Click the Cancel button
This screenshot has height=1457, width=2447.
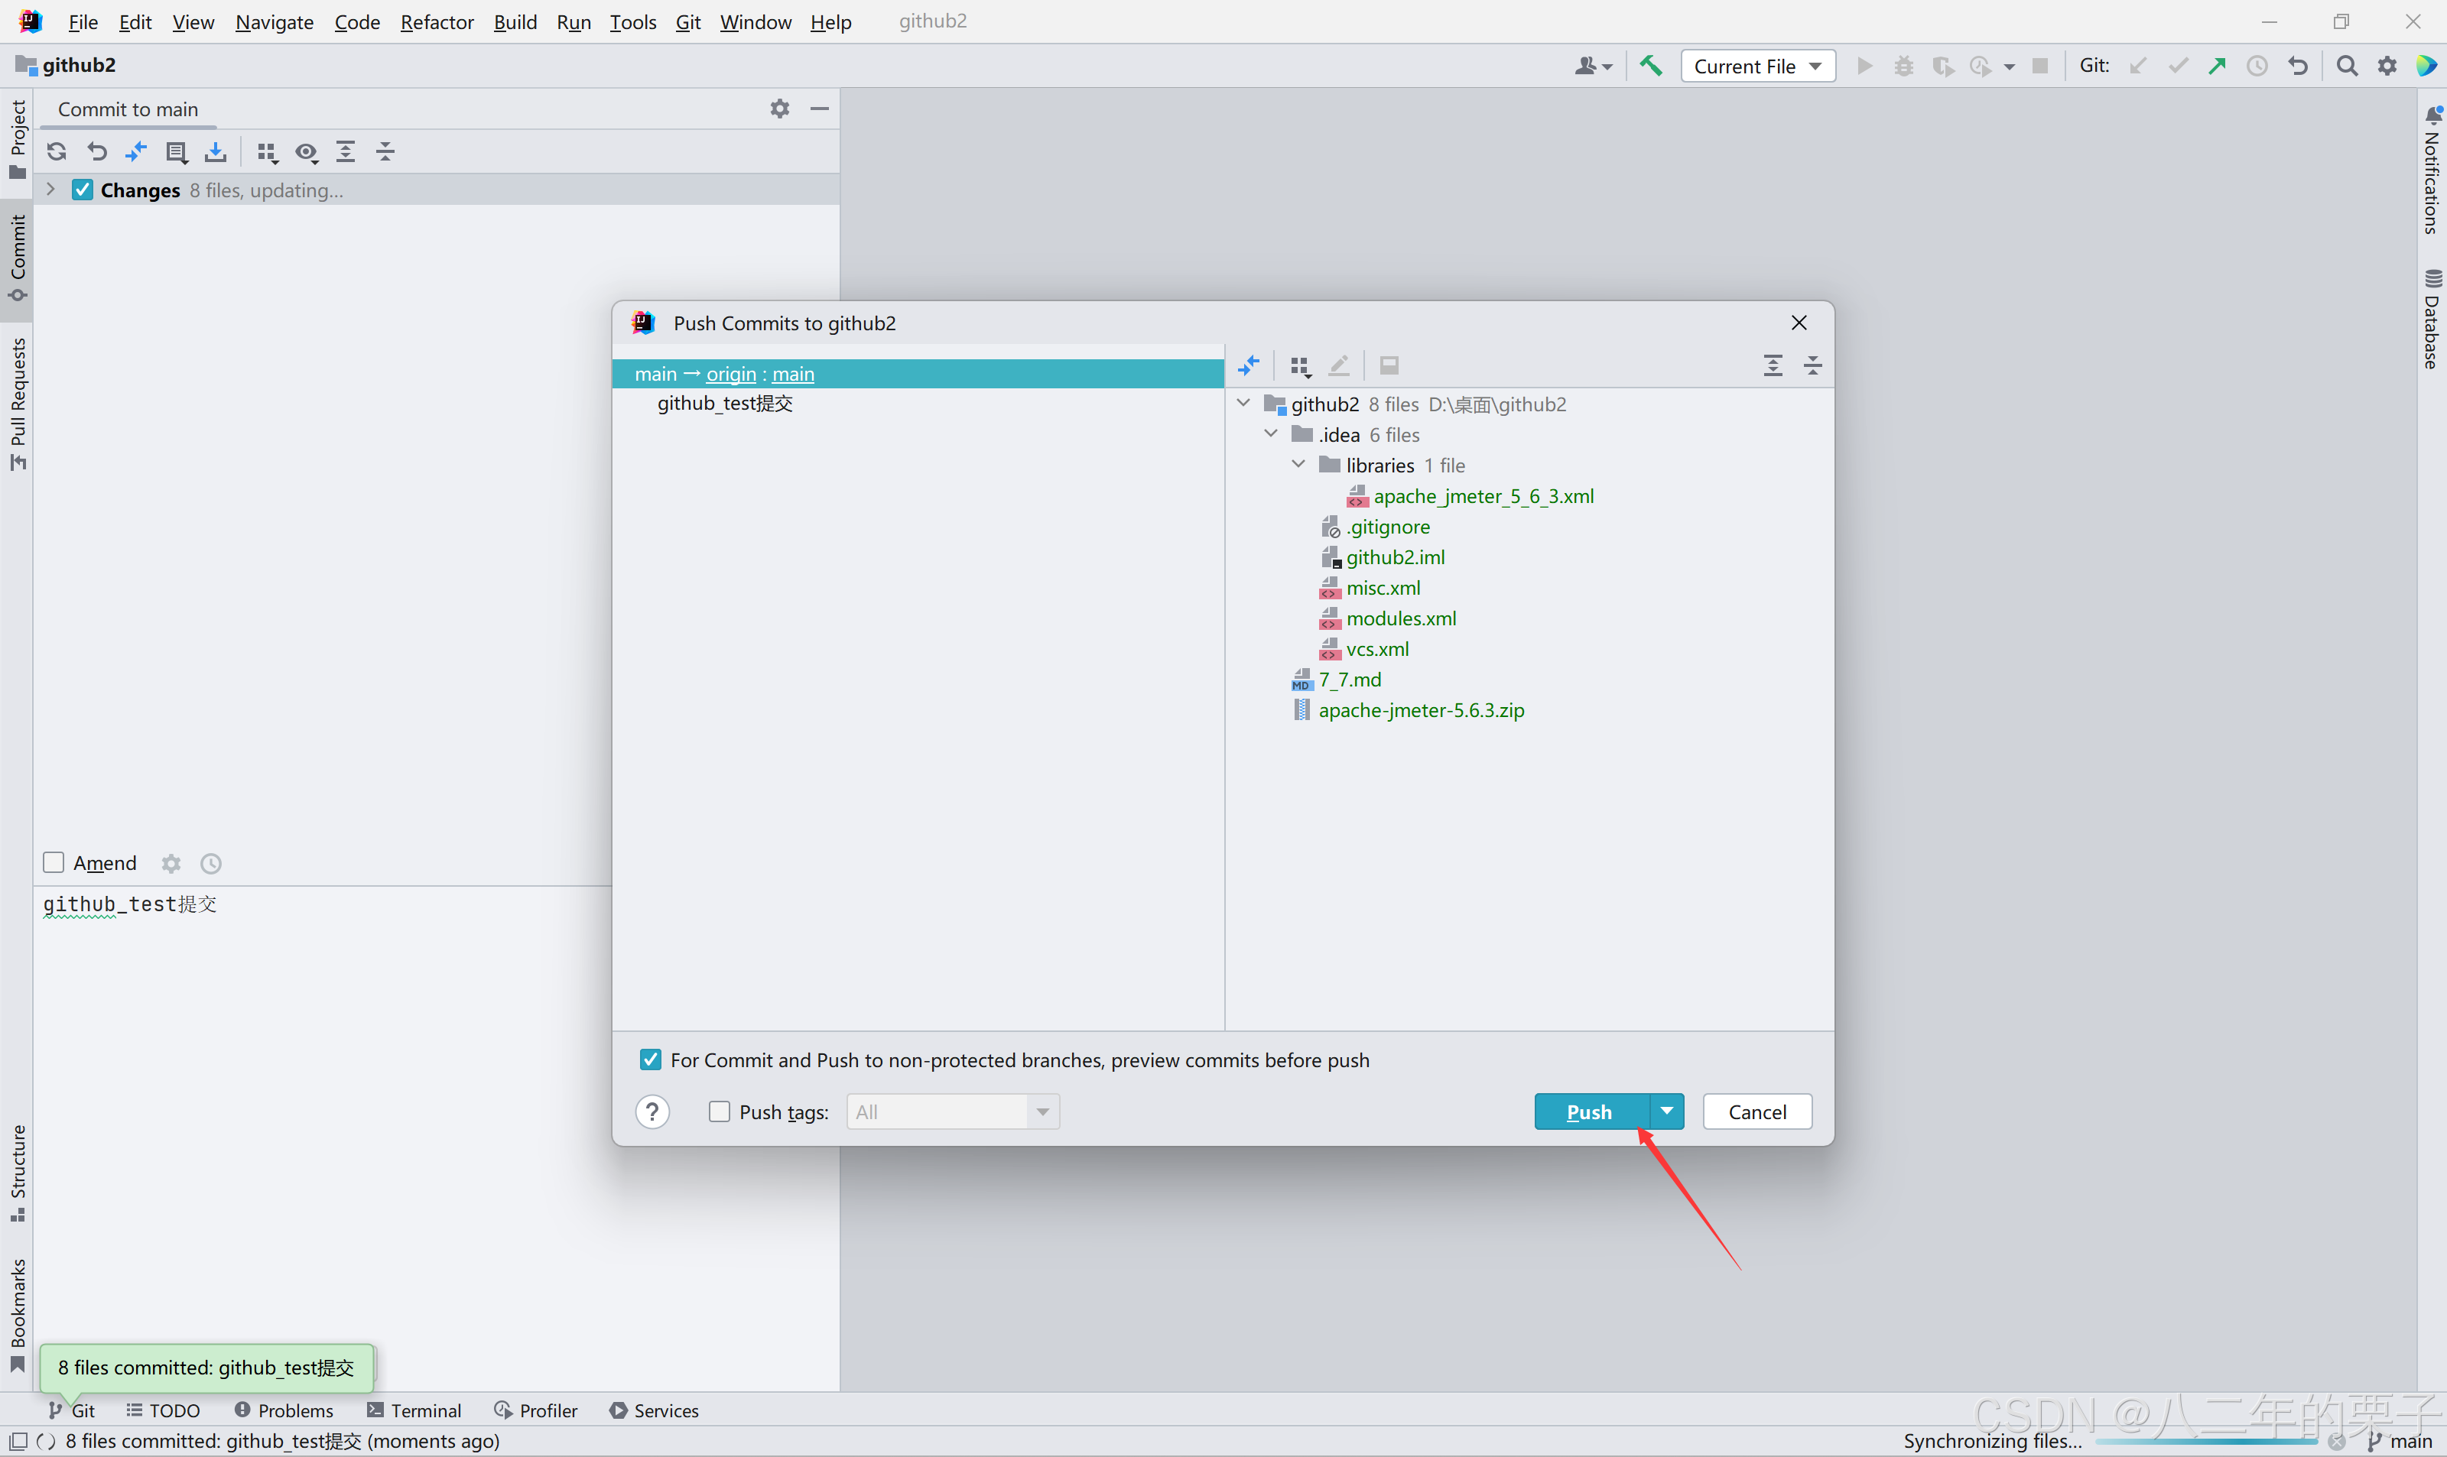click(1756, 1111)
